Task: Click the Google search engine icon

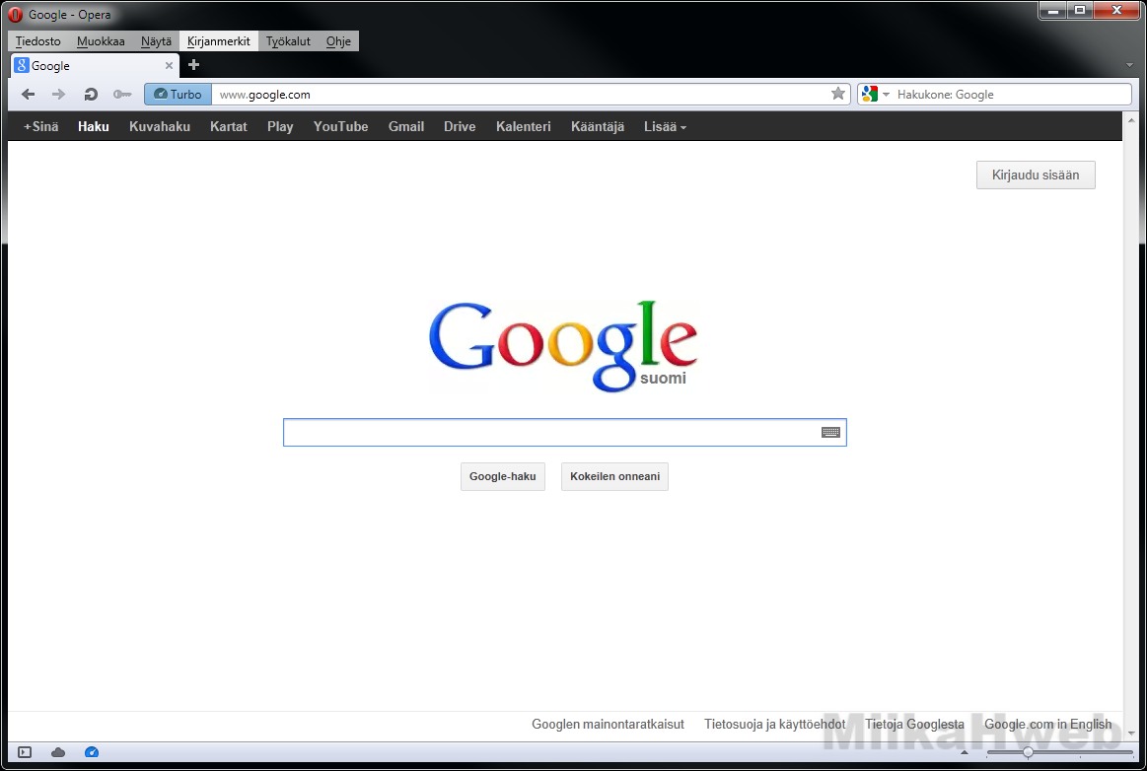Action: [870, 94]
